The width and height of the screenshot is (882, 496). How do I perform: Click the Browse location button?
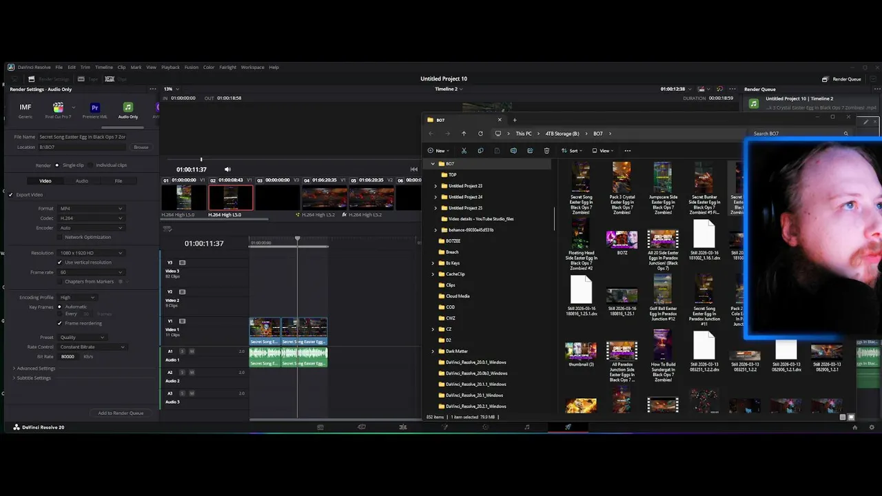pos(141,147)
